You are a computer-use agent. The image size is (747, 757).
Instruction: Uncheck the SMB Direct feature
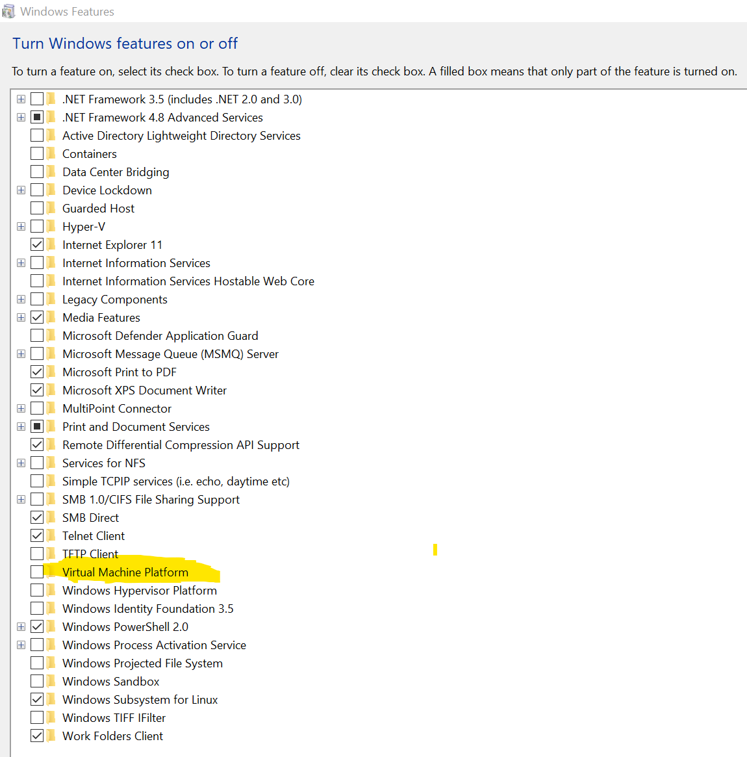pyautogui.click(x=37, y=517)
